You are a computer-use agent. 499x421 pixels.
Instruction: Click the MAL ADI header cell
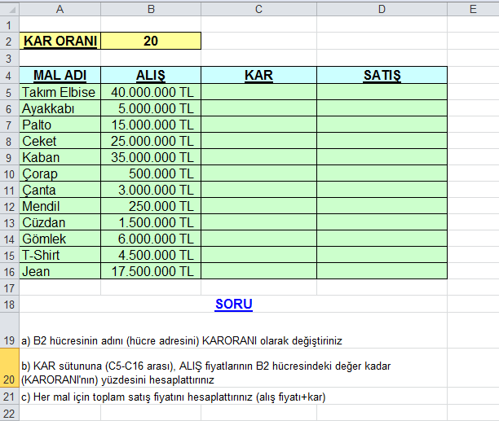[60, 75]
